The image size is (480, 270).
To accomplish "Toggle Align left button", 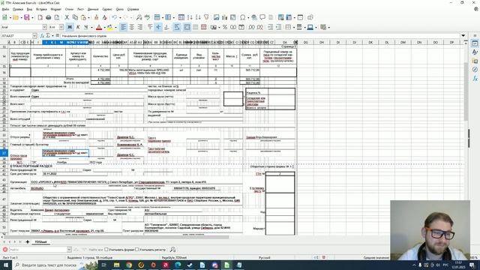I will click(x=123, y=27).
